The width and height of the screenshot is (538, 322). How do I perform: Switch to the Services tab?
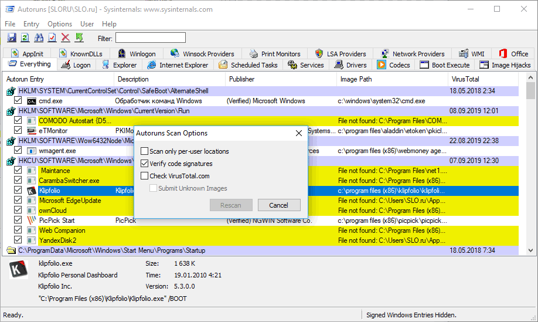click(x=306, y=65)
